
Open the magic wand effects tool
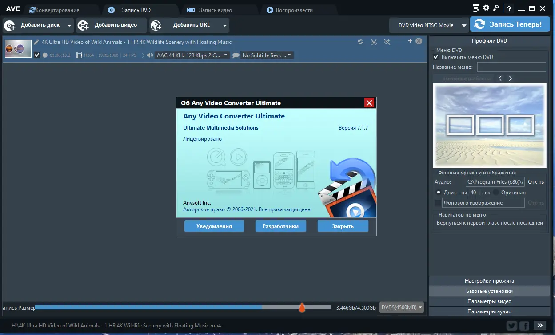pos(387,42)
